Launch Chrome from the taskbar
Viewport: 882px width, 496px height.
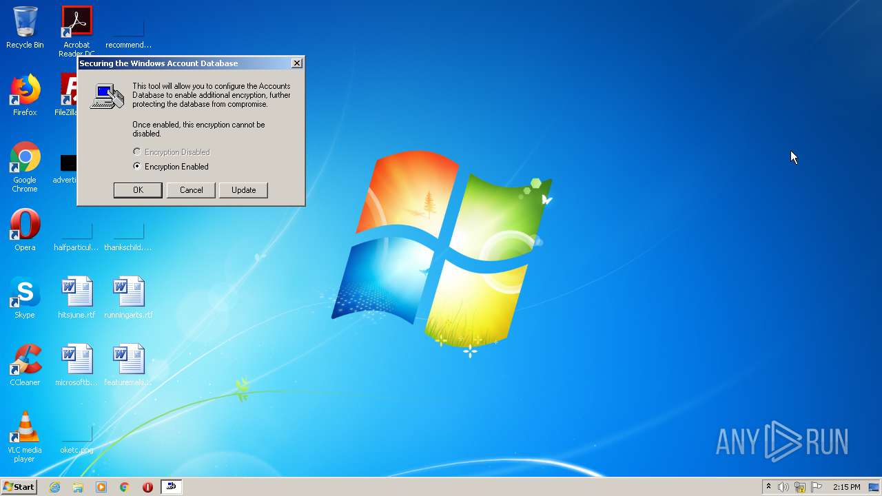(124, 487)
